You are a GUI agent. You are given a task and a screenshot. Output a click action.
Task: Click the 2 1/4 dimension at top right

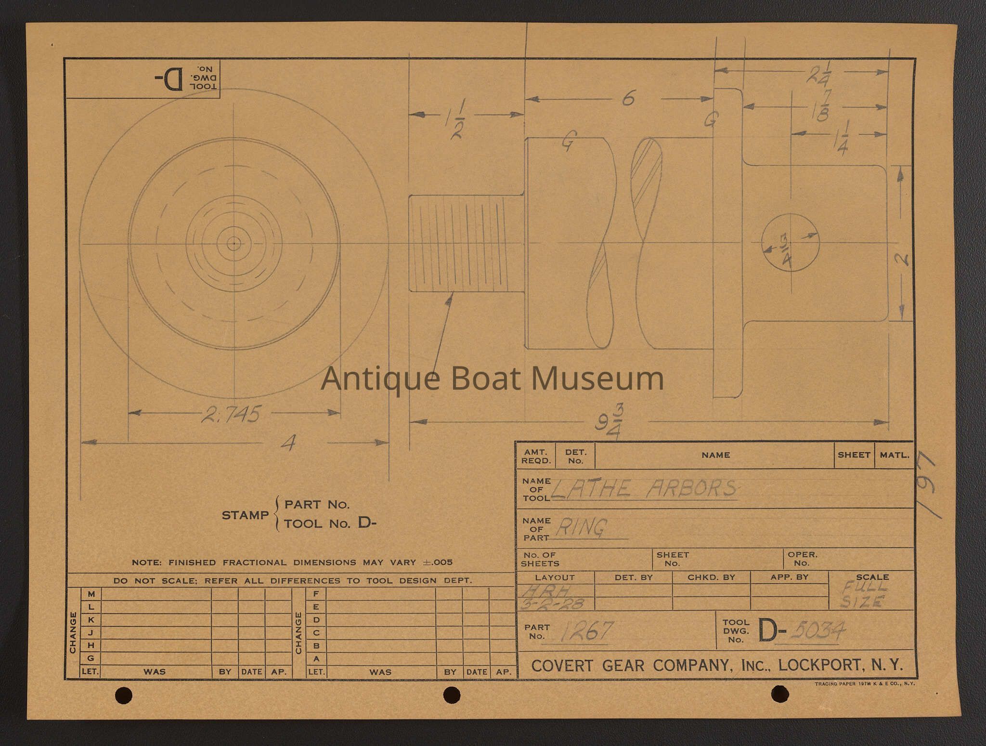coord(818,74)
